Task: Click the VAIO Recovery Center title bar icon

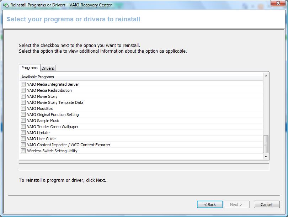Action: pyautogui.click(x=6, y=5)
